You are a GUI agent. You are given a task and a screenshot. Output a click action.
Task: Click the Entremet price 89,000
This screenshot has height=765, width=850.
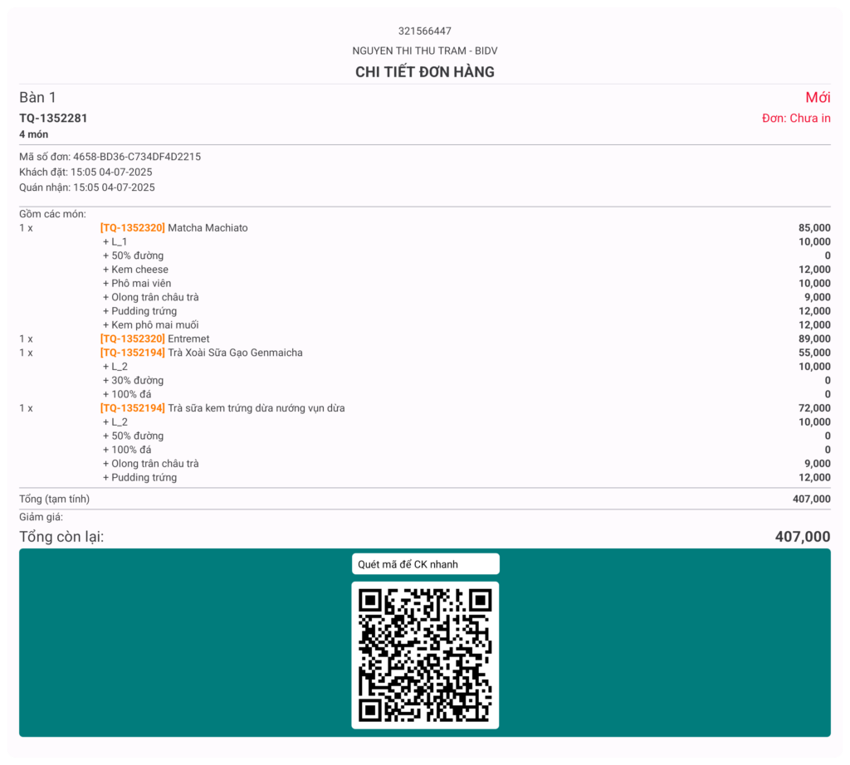814,339
